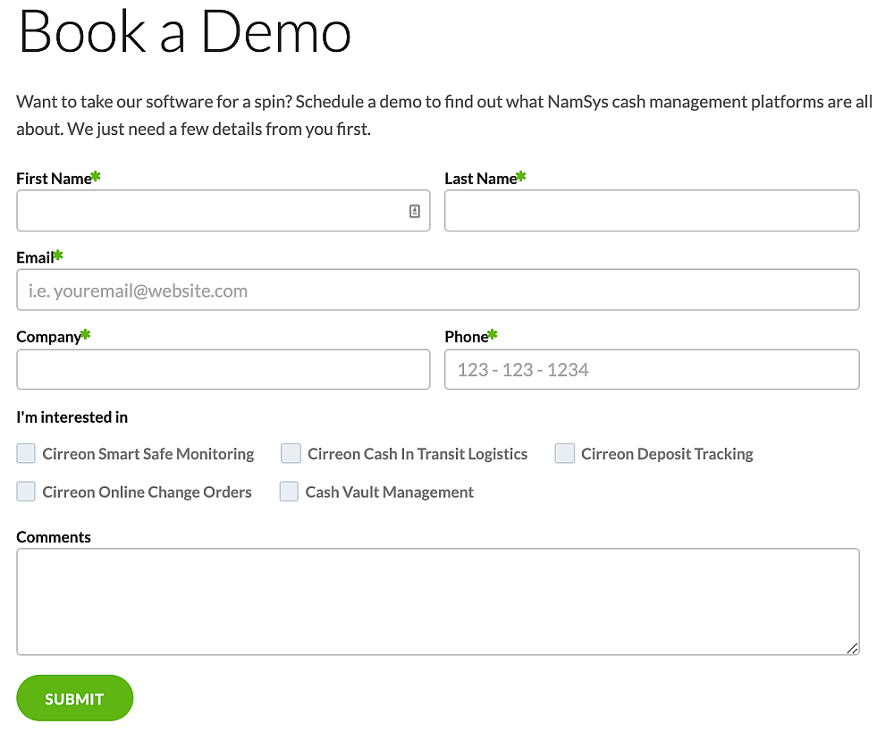Image resolution: width=894 pixels, height=732 pixels.
Task: Click the Phone label
Action: [467, 337]
